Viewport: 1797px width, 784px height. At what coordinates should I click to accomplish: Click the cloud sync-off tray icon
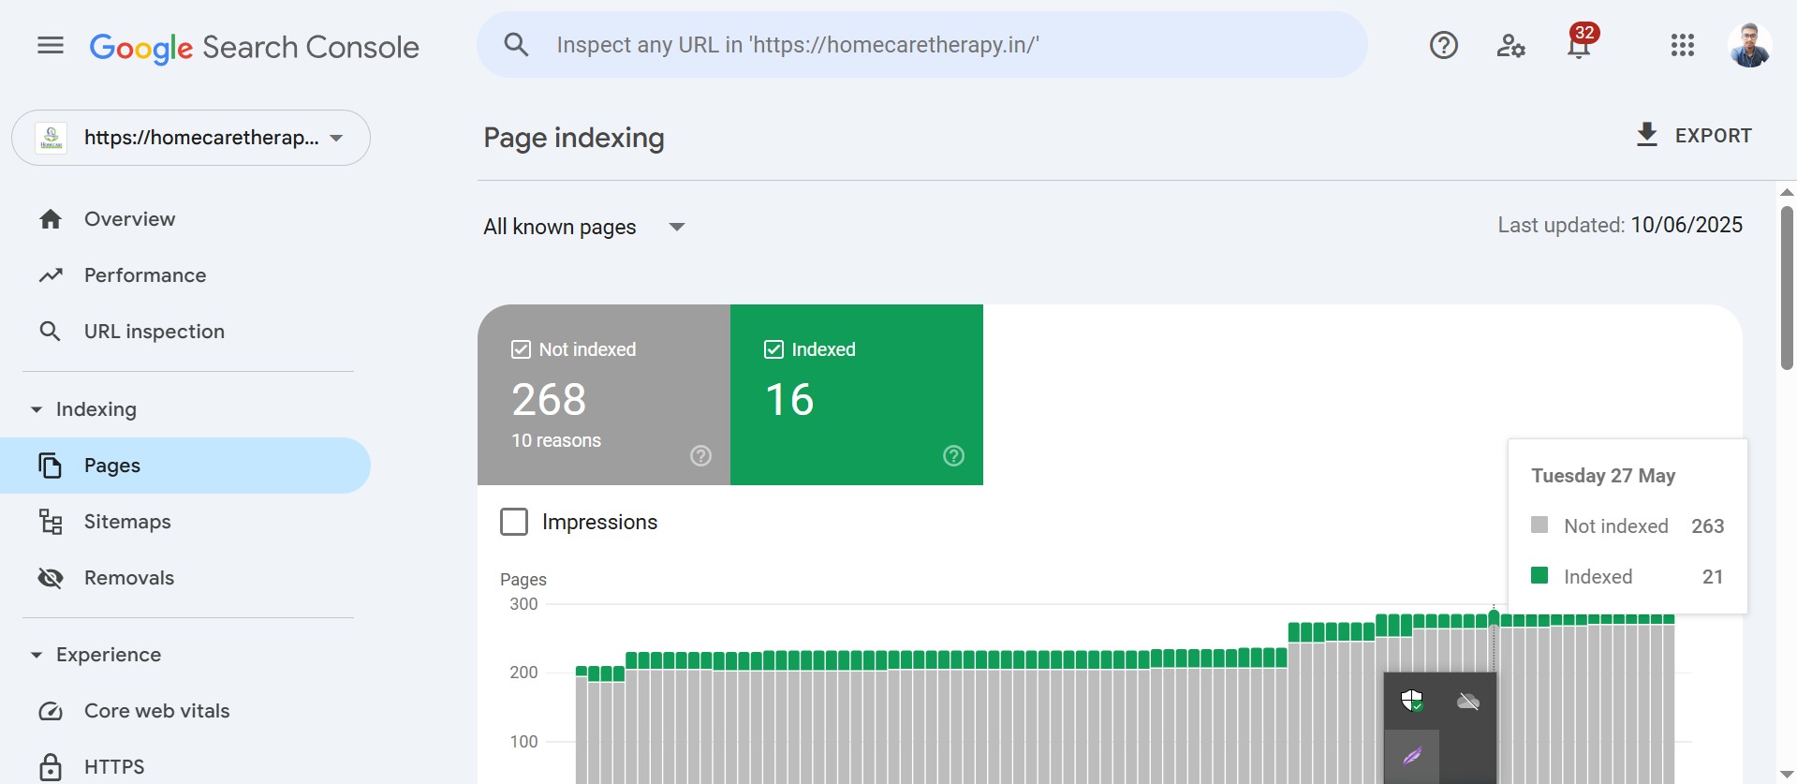[x=1467, y=702]
